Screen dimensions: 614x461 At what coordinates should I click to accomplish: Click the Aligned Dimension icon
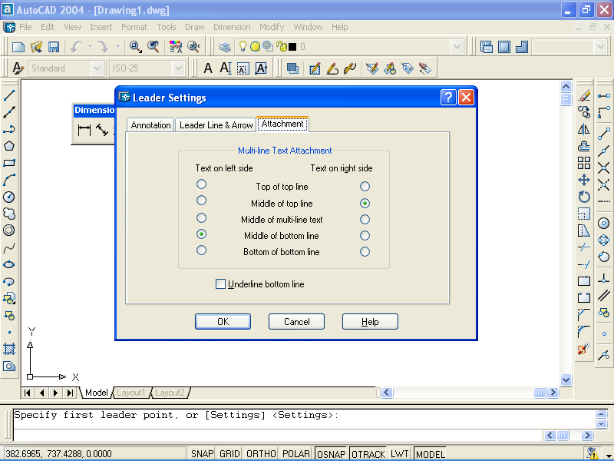102,130
